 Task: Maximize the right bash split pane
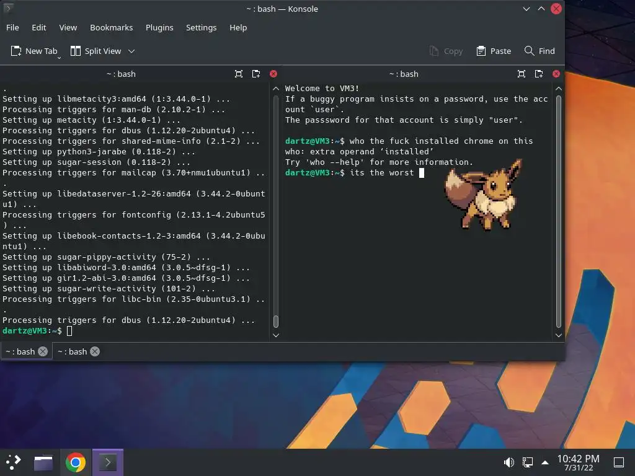pyautogui.click(x=521, y=74)
